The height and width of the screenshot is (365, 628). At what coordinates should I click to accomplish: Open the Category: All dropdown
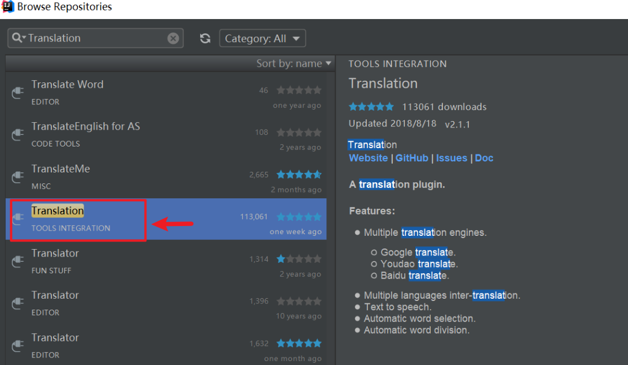tap(262, 38)
